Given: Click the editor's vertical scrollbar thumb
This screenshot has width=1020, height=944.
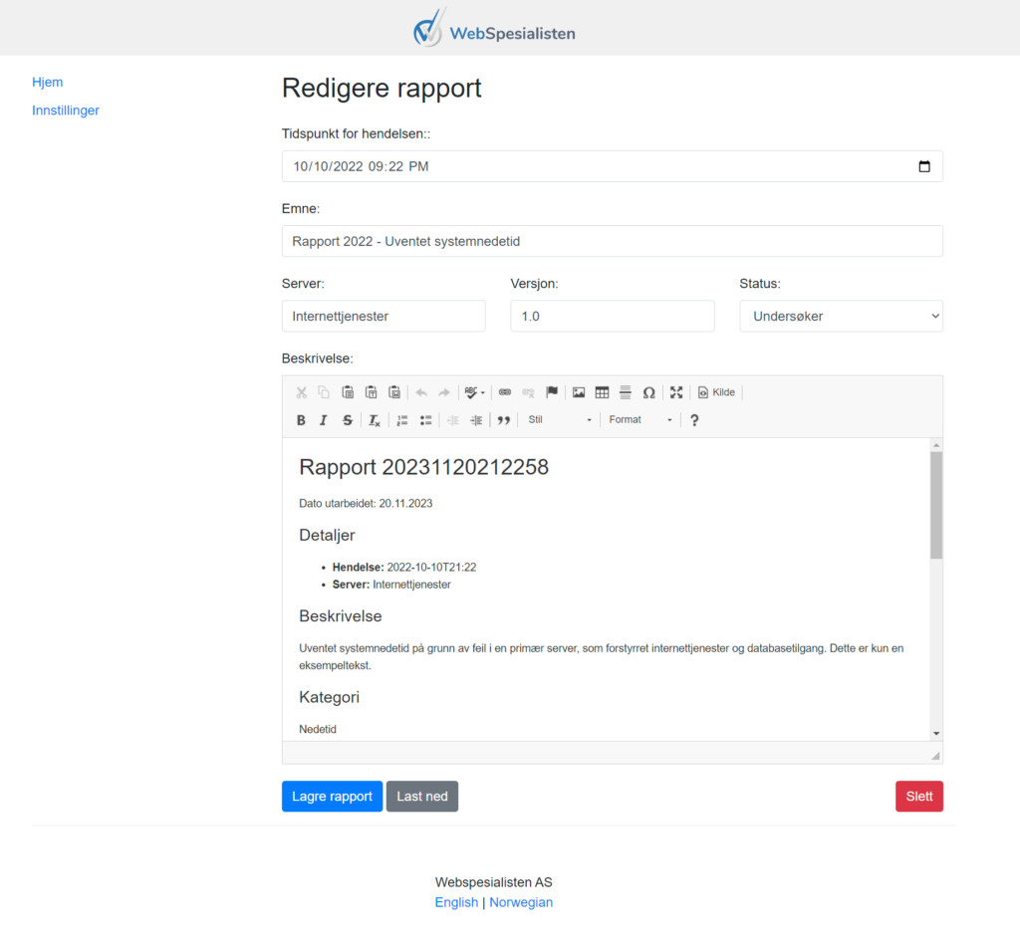Looking at the screenshot, I should pyautogui.click(x=935, y=504).
